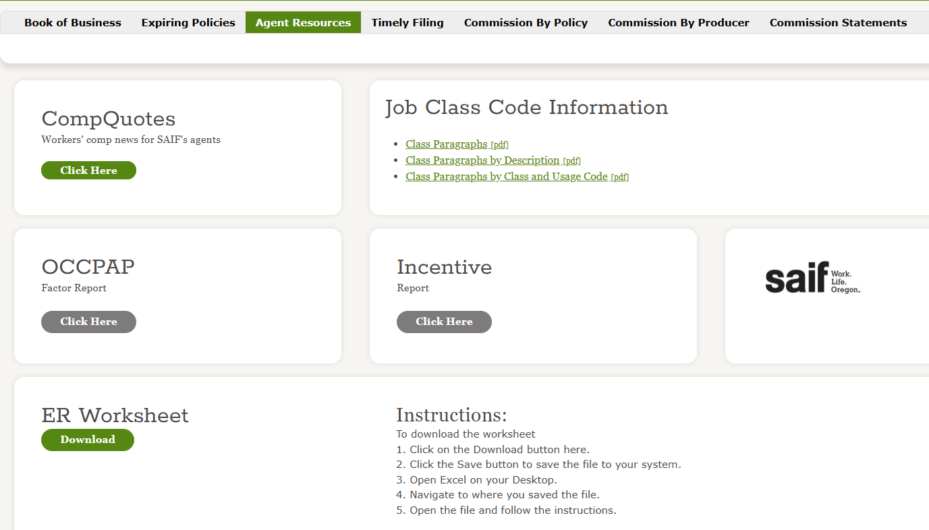This screenshot has width=929, height=530.
Task: Open the Expiring Policies tab
Action: (188, 22)
